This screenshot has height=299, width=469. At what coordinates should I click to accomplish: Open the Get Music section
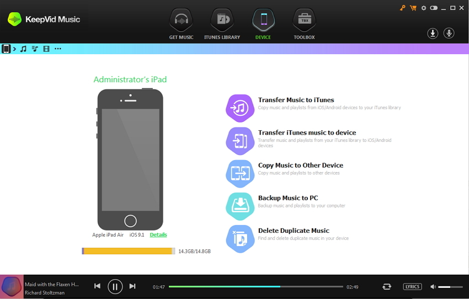click(181, 24)
